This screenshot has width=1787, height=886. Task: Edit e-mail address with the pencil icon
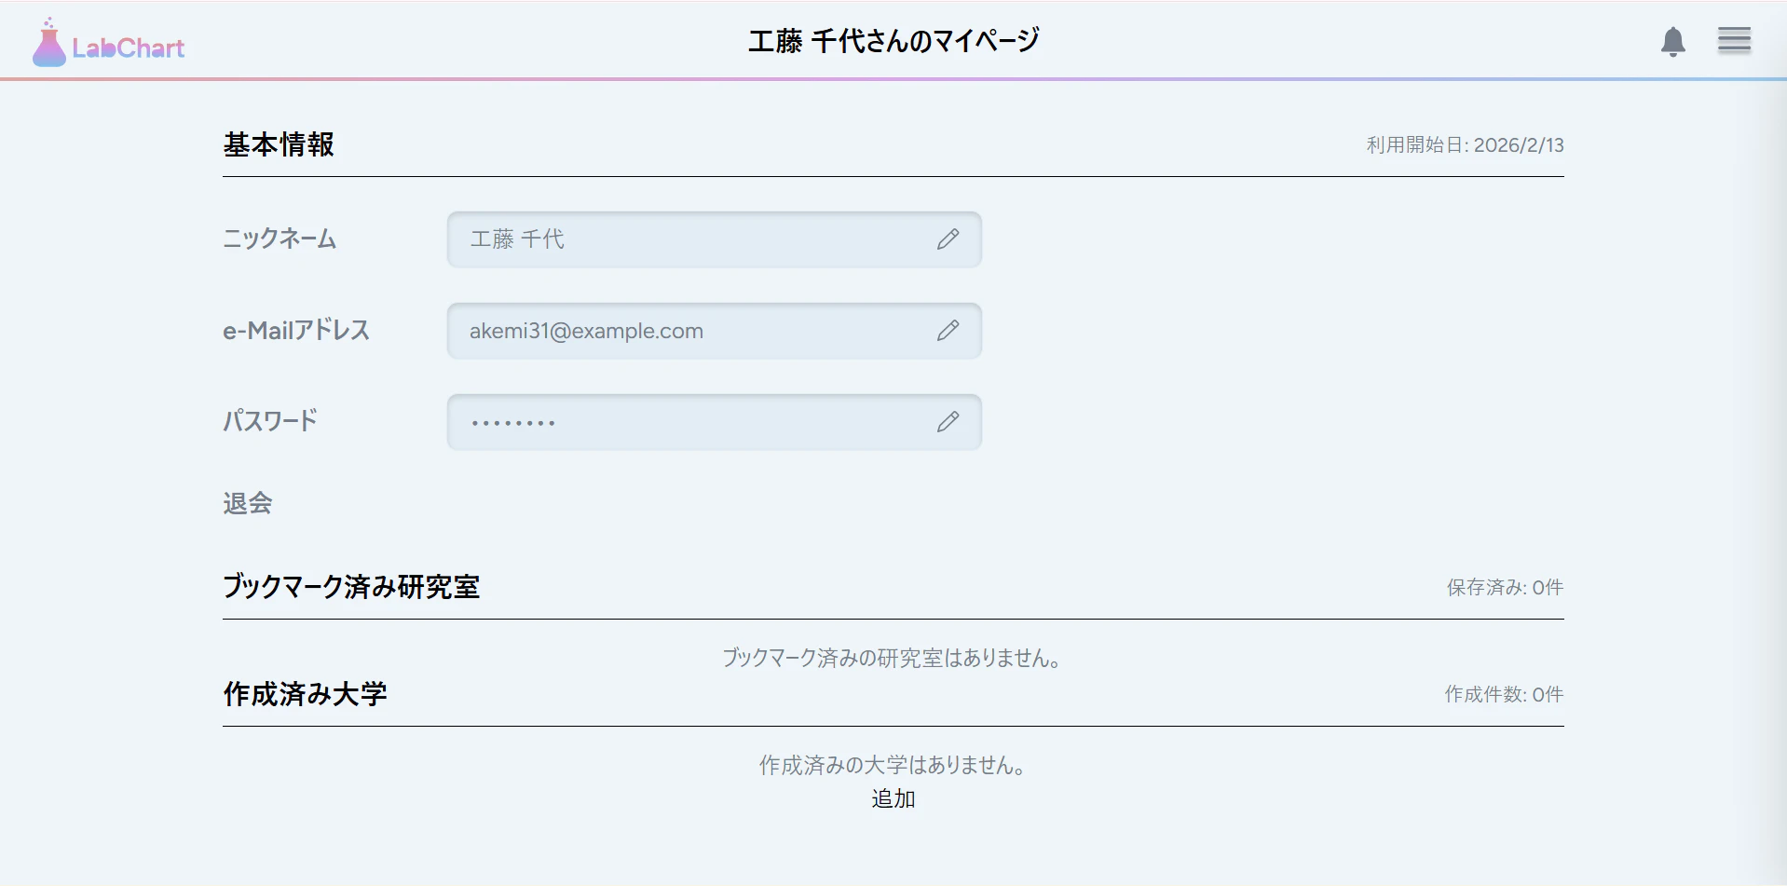coord(948,331)
